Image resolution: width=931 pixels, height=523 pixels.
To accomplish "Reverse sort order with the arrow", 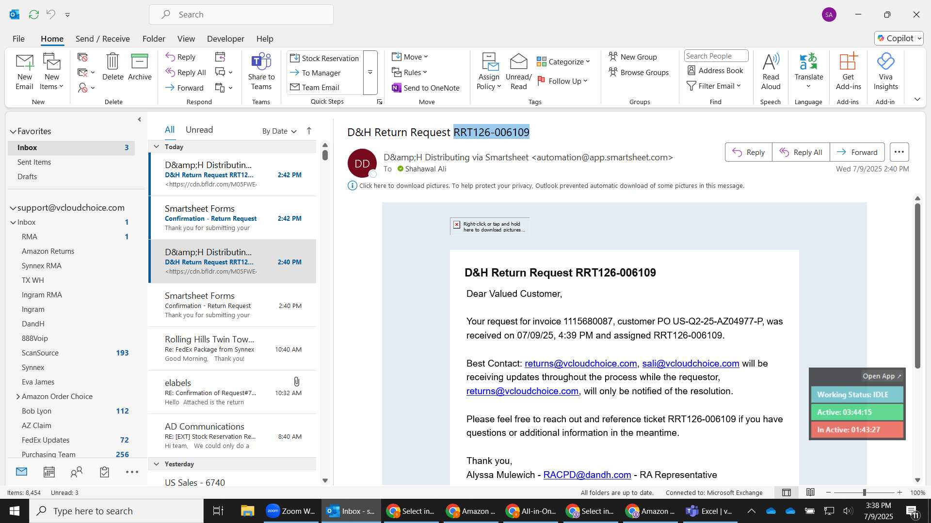I will coord(309,131).
